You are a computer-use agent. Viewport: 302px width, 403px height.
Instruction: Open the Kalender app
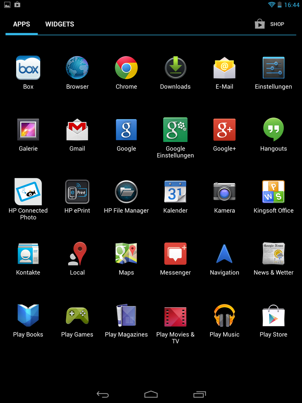tap(175, 192)
